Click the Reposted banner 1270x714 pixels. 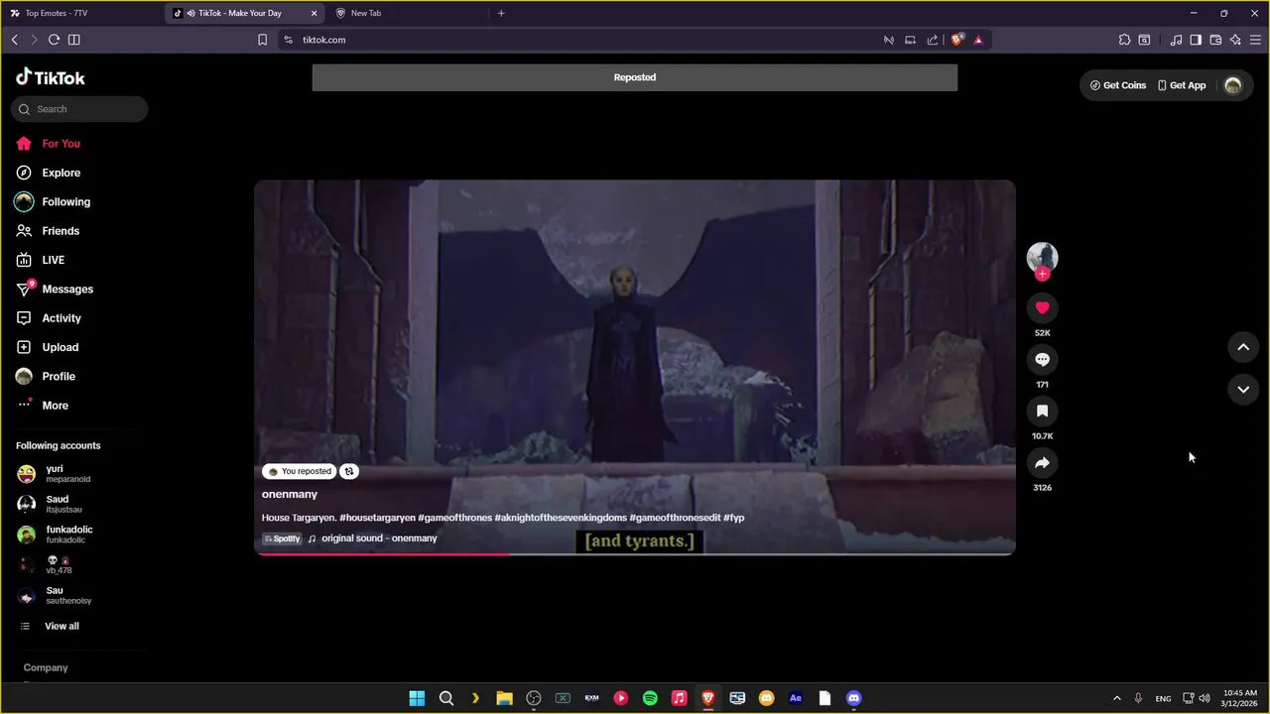[635, 77]
